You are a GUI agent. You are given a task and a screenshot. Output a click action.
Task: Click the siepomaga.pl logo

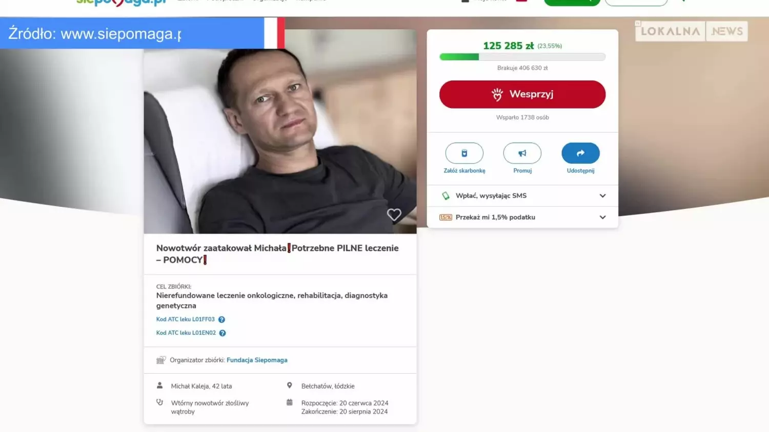(x=121, y=3)
